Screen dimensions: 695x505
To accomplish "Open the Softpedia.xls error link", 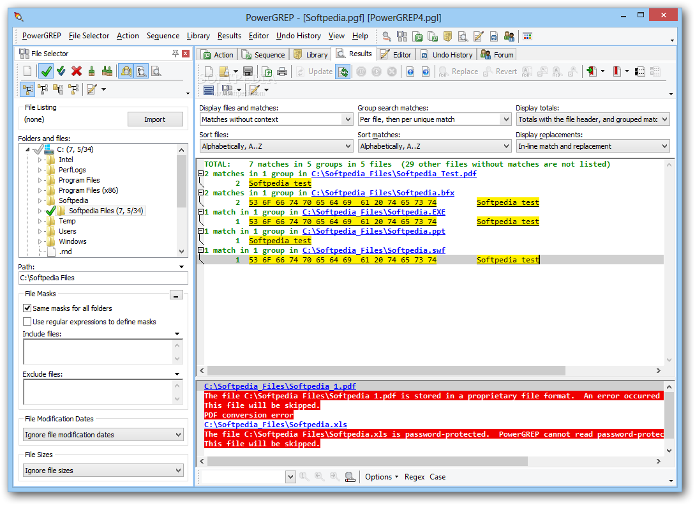I will click(275, 425).
